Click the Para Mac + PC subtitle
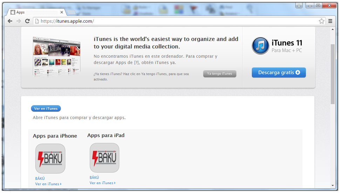This screenshot has width=340, height=193. (x=287, y=50)
